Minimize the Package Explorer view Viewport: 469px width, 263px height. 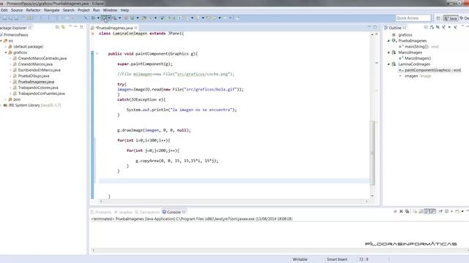pos(75,27)
